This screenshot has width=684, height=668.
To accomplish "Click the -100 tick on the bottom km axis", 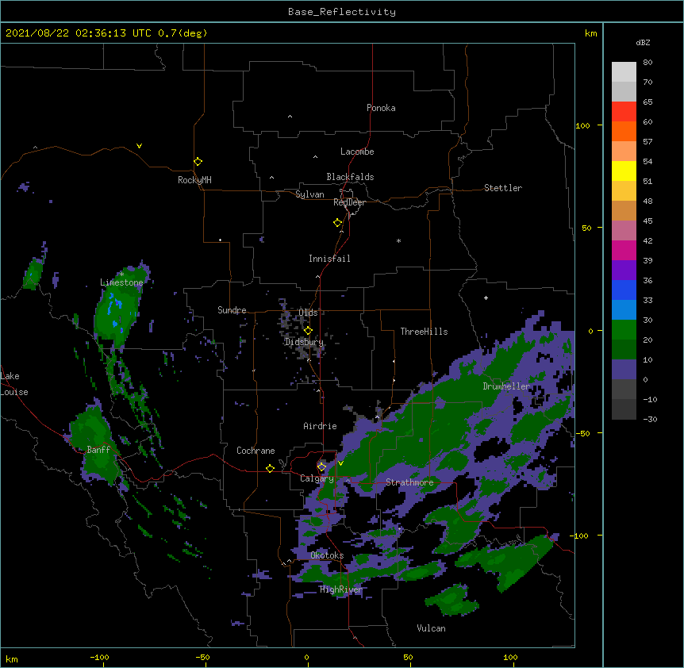I will [x=99, y=657].
